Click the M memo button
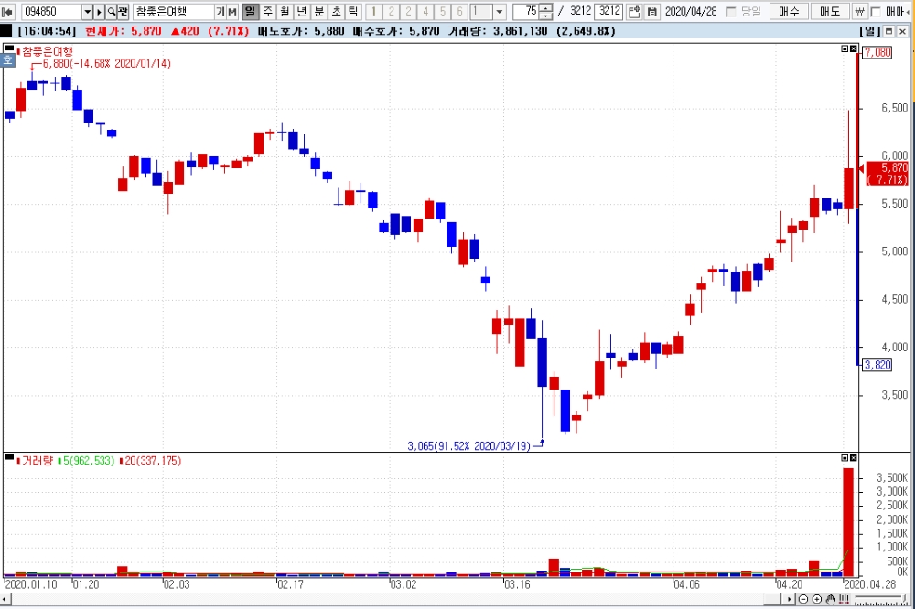 pyautogui.click(x=232, y=11)
